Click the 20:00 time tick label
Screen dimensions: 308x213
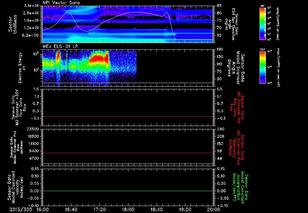coord(214,209)
